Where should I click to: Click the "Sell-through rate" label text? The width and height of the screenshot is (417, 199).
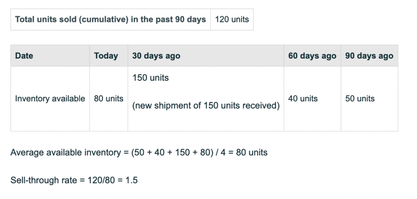[x=44, y=180]
